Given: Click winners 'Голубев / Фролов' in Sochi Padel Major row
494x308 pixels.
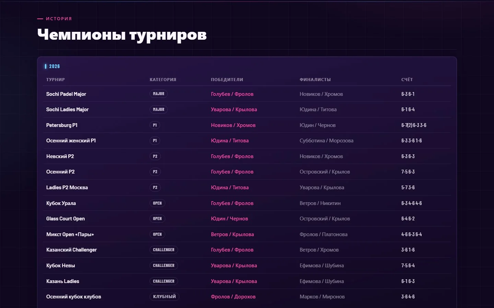Looking at the screenshot, I should tap(232, 94).
